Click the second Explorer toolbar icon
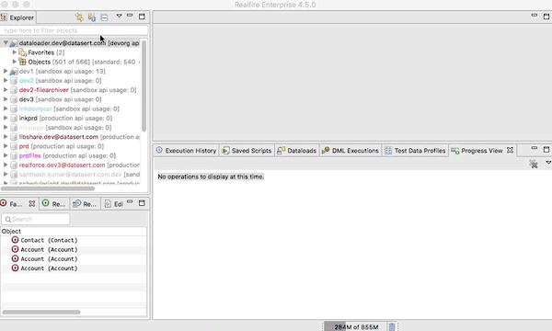Viewport: 552px width, 331px height. click(92, 17)
